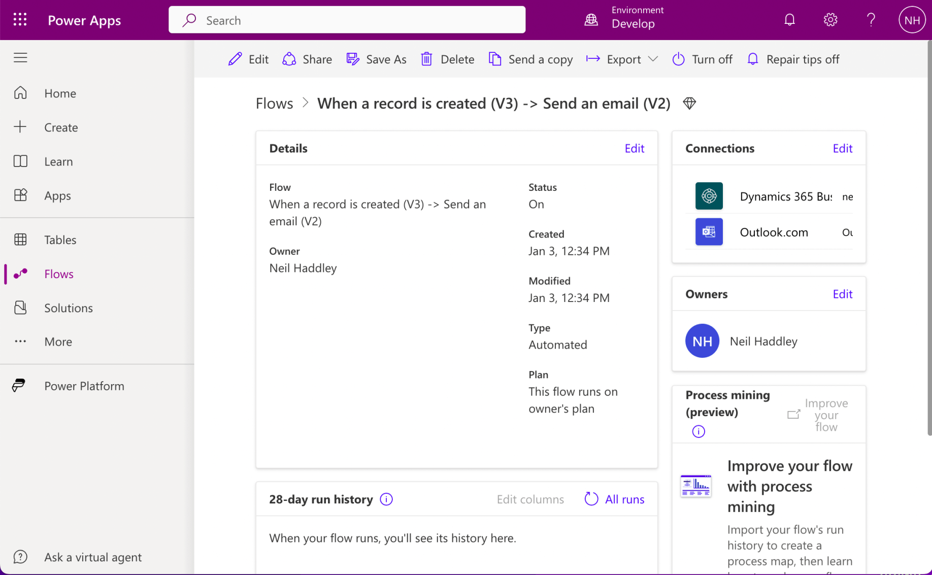Click the Dynamics 365 connection icon
This screenshot has height=575, width=932.
pyautogui.click(x=709, y=196)
